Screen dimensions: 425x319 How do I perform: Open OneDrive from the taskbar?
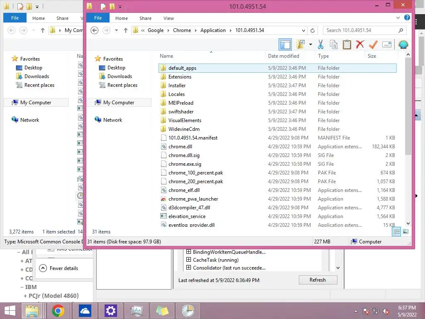[x=85, y=311]
